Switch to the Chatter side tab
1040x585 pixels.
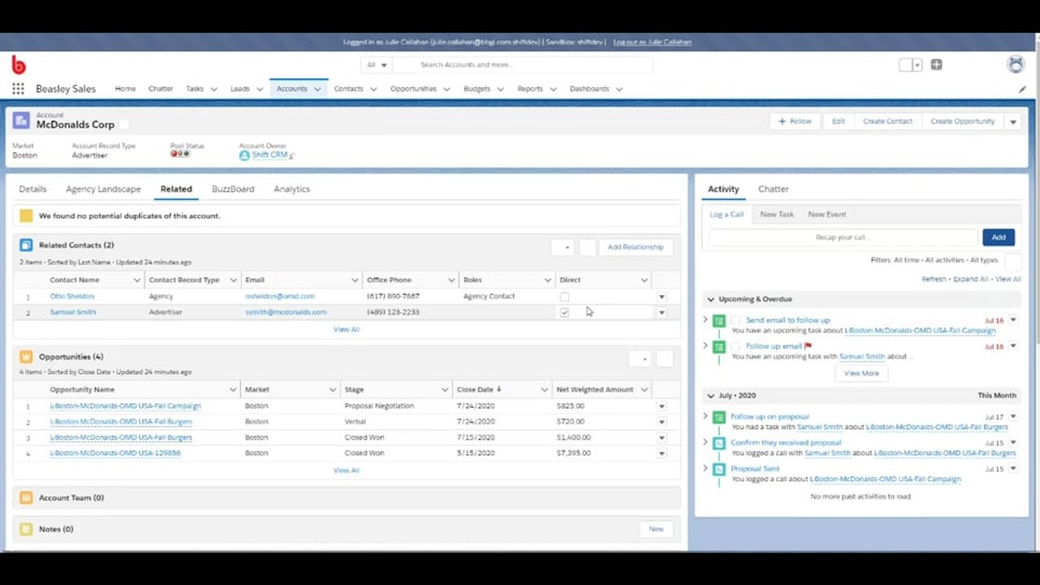pyautogui.click(x=773, y=189)
